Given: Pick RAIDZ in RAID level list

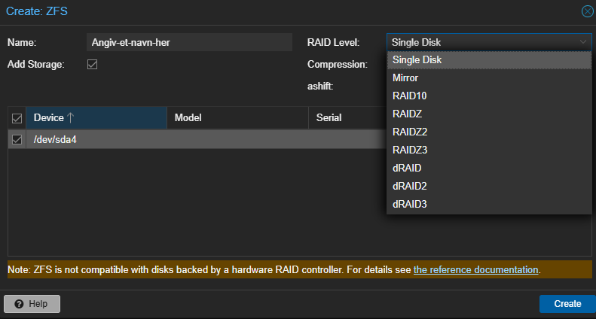Looking at the screenshot, I should 489,114.
